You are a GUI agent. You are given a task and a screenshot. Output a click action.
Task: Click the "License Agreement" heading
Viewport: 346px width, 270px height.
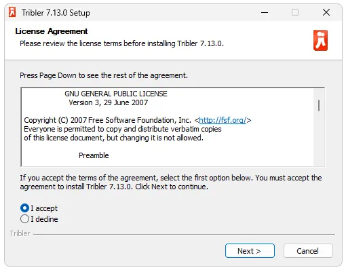(52, 31)
